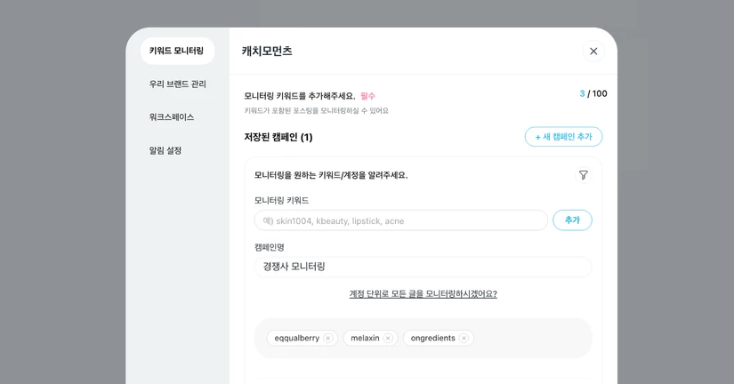Remove the melaxin keyword tag
The image size is (734, 384).
click(388, 339)
